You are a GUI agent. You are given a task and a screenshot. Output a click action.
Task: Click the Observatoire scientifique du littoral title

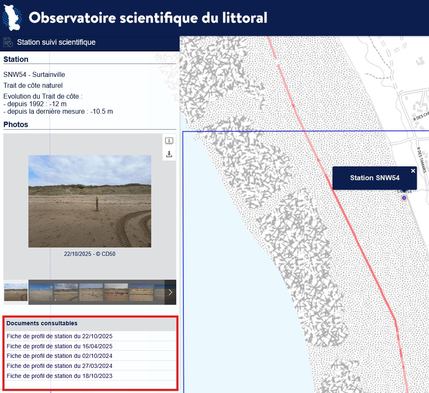tap(148, 18)
